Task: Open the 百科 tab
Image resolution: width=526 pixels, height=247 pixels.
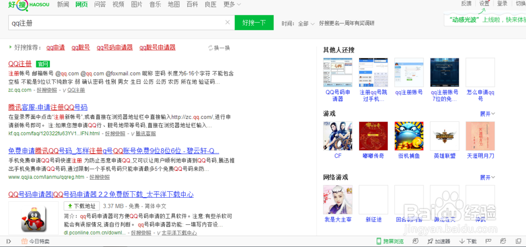Action: point(192,5)
